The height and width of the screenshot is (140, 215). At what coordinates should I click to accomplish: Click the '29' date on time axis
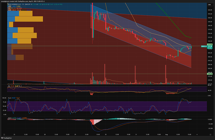(75, 134)
